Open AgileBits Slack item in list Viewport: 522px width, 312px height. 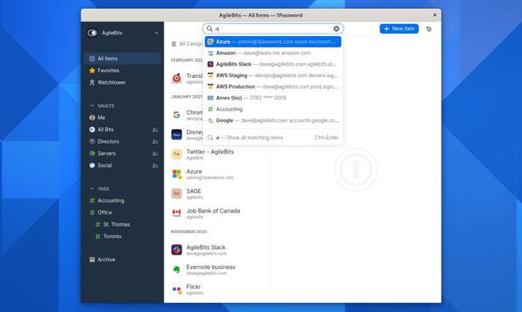click(217, 250)
